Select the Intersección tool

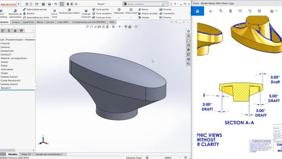point(167,14)
